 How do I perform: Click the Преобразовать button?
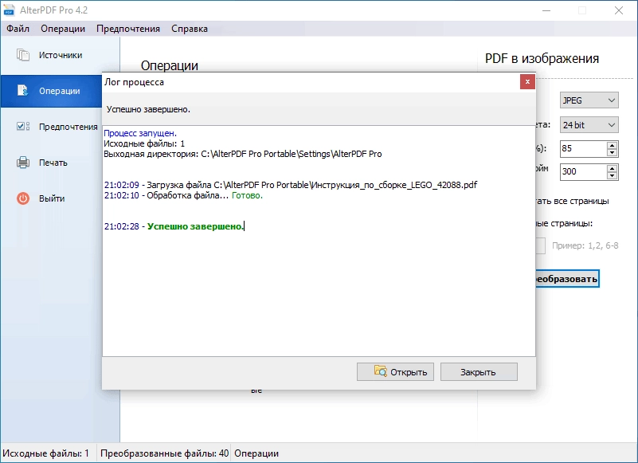coord(567,279)
